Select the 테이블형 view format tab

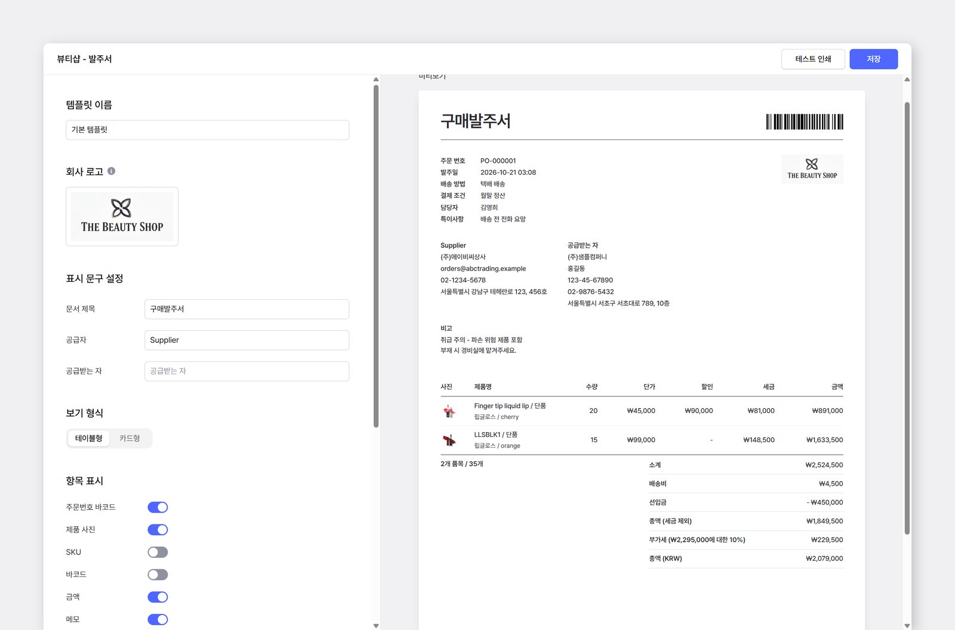[88, 438]
